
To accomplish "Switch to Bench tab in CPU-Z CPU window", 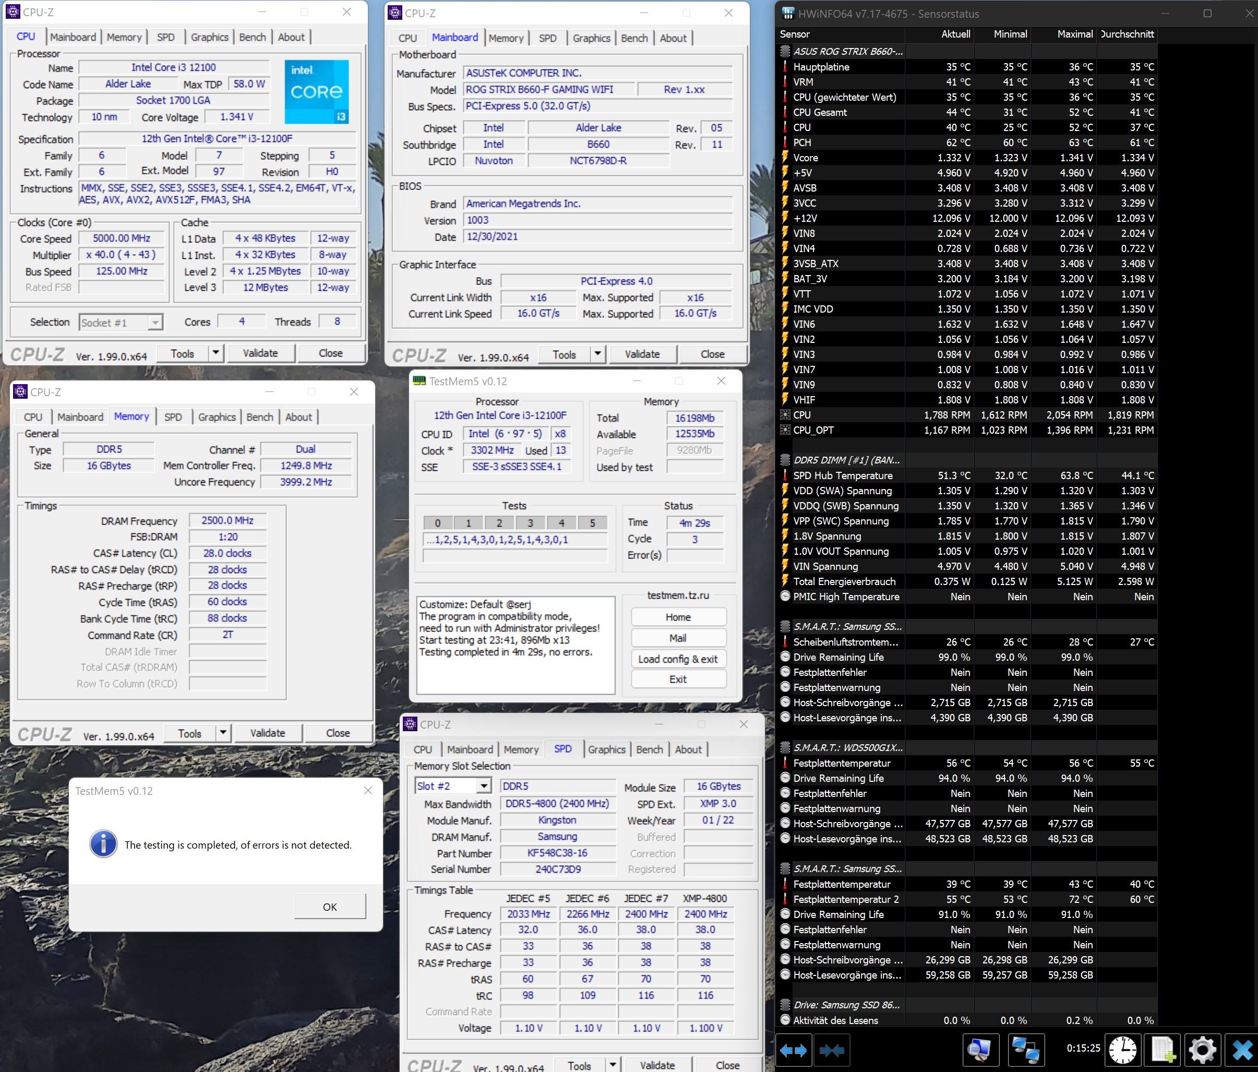I will (253, 37).
